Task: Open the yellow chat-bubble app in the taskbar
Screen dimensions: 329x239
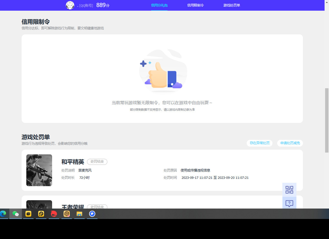Action: (41, 214)
